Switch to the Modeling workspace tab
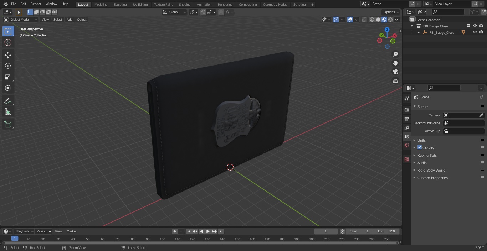487x251 pixels. (x=101, y=4)
